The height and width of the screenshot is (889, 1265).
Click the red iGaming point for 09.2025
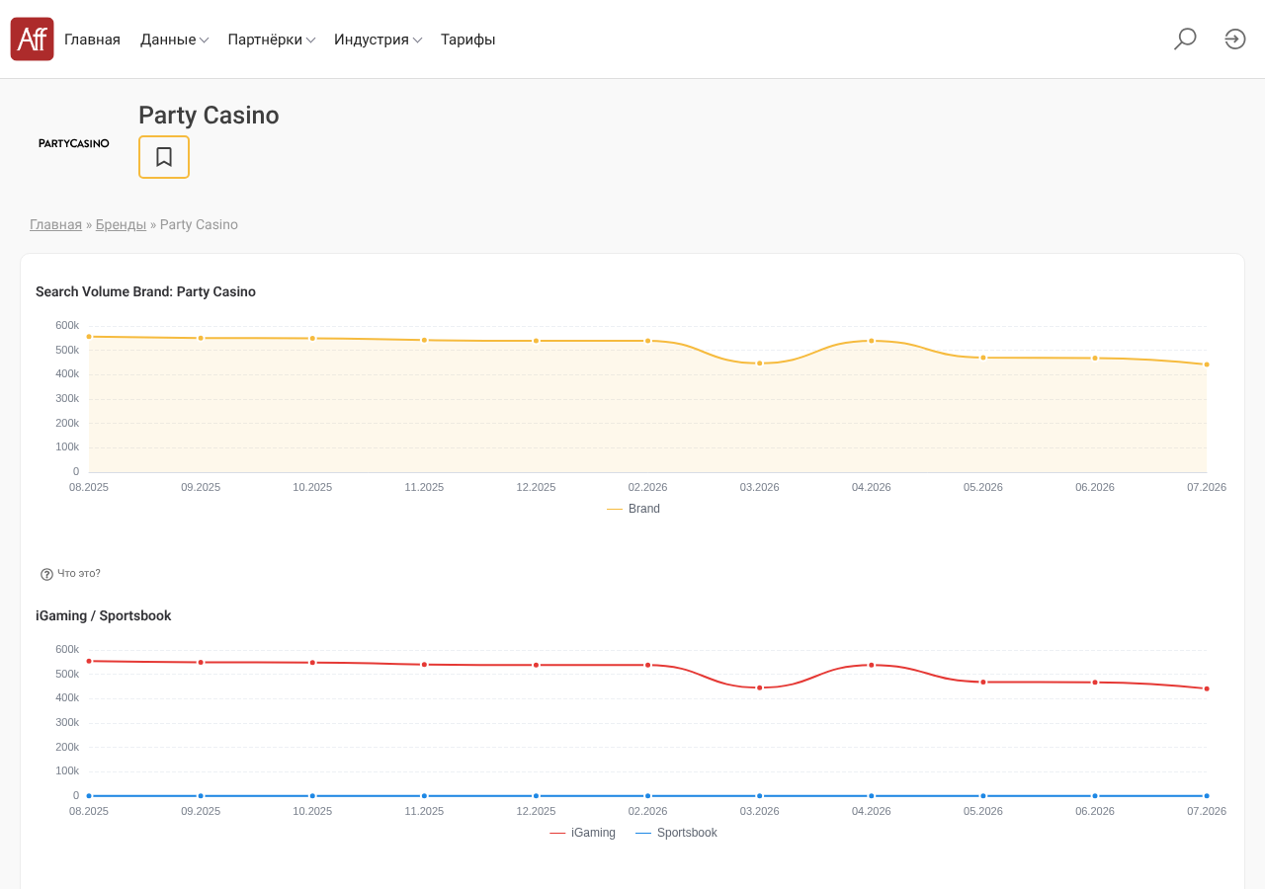click(201, 662)
